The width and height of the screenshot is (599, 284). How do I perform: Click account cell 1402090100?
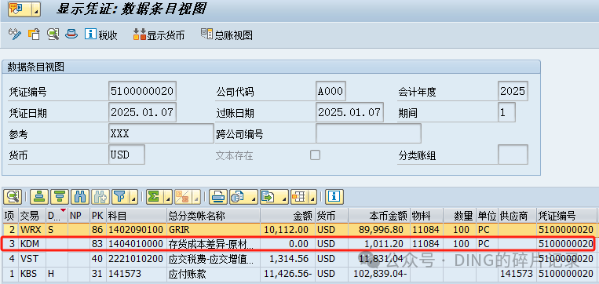(137, 229)
